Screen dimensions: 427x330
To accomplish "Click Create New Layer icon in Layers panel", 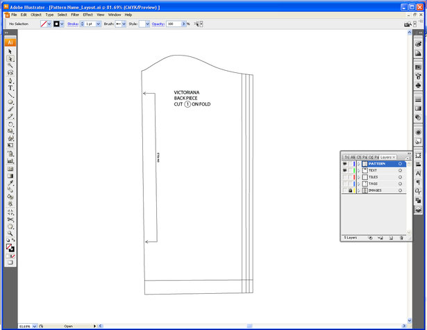I will [391, 238].
